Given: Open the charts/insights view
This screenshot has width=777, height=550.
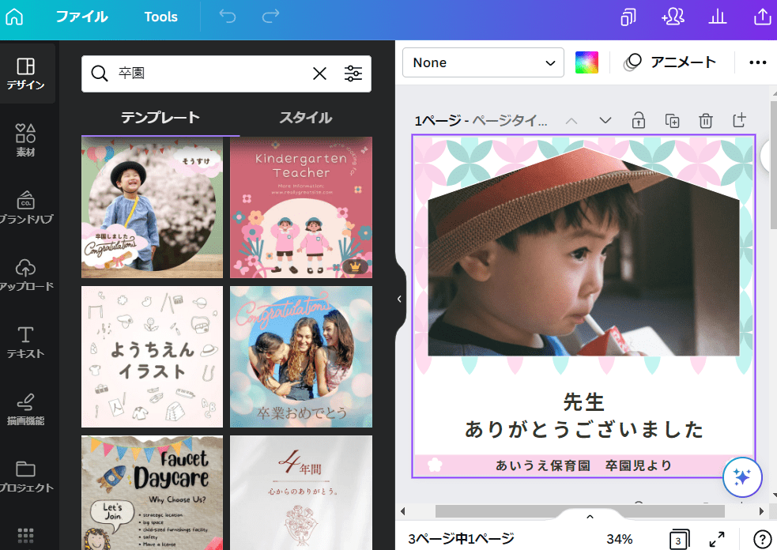Looking at the screenshot, I should point(717,17).
